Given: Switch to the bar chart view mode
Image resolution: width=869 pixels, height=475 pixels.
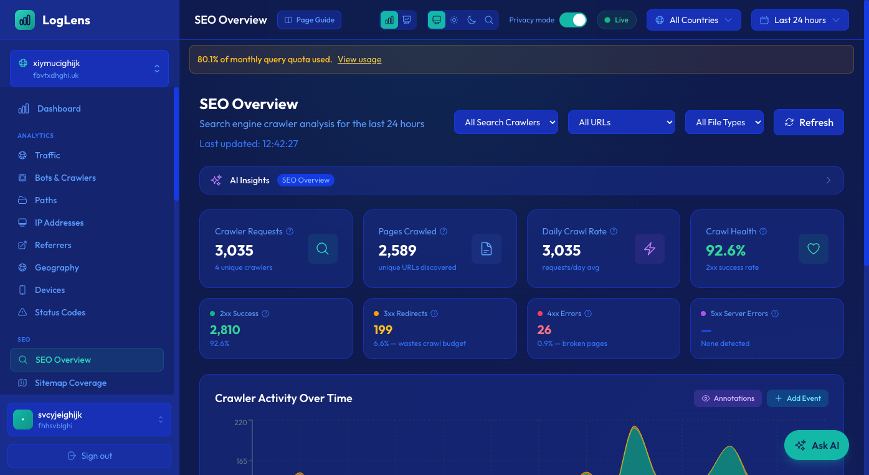Looking at the screenshot, I should [389, 20].
